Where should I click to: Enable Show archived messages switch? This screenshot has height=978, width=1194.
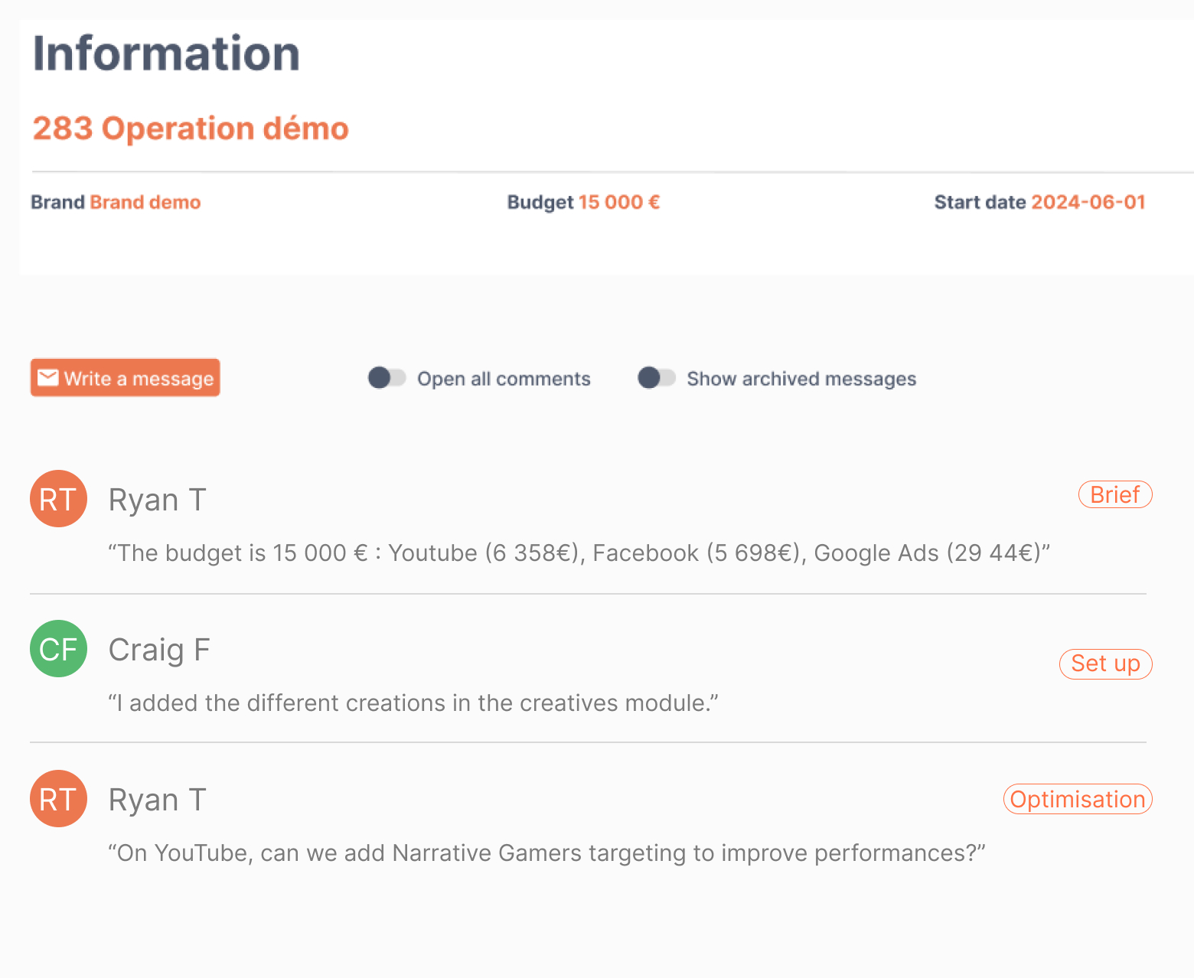(x=656, y=378)
